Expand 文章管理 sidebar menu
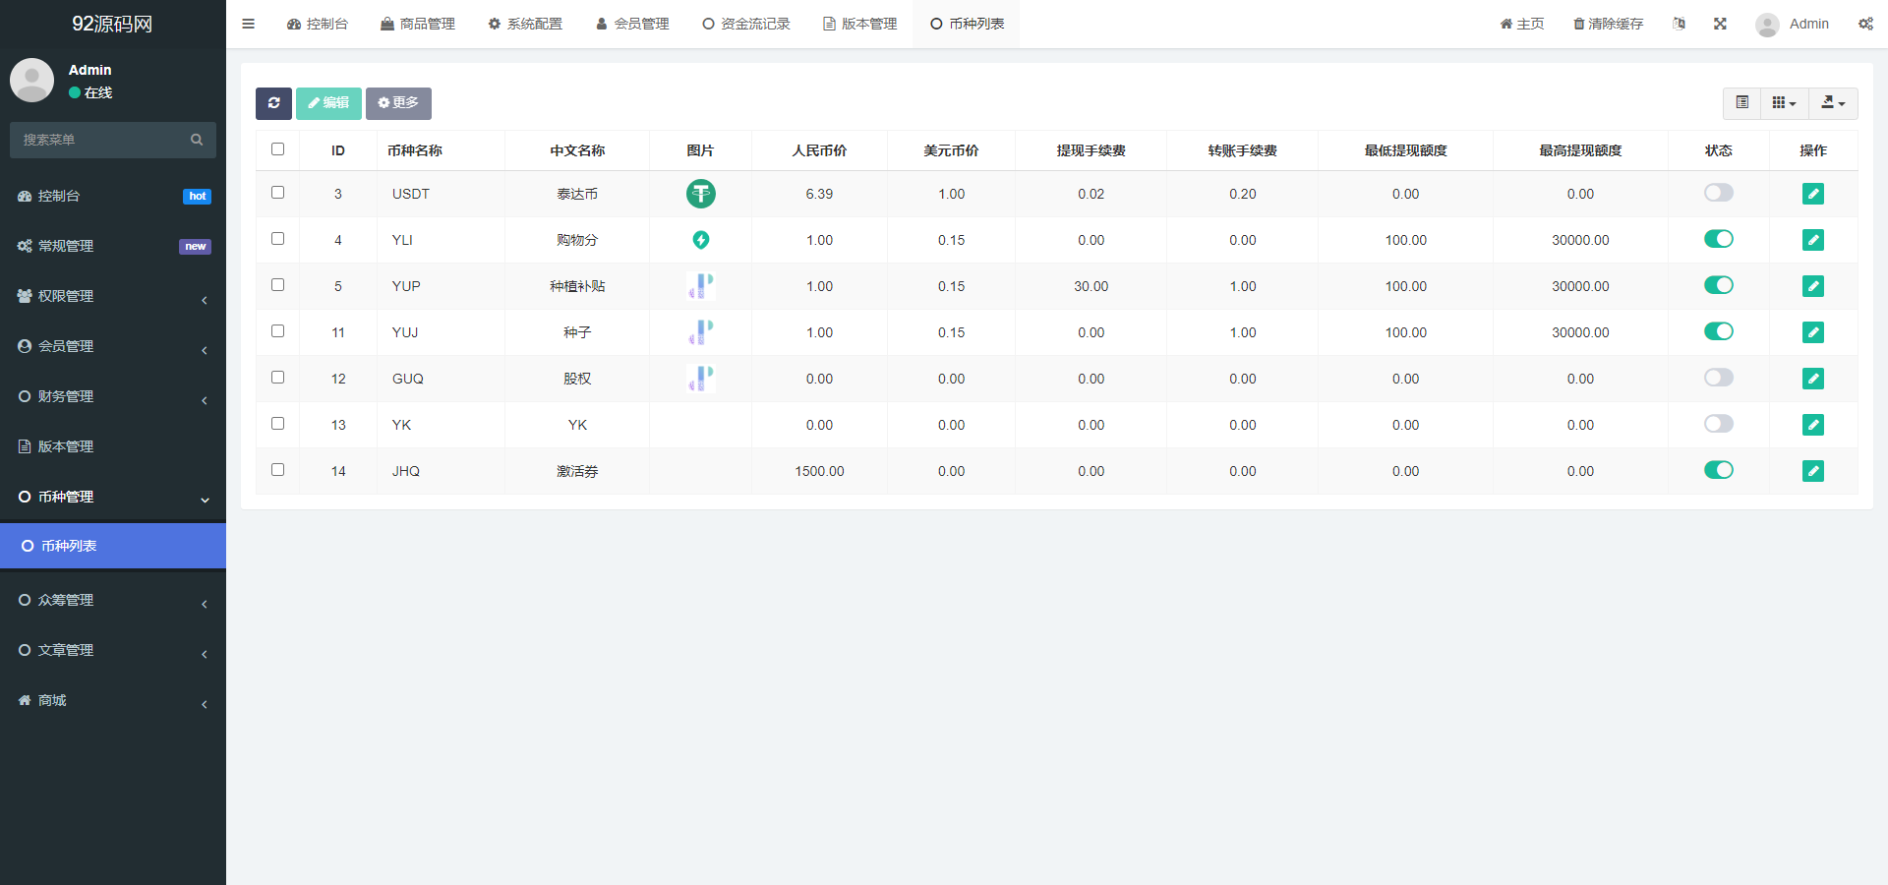Viewport: 1888px width, 885px height. tap(113, 650)
